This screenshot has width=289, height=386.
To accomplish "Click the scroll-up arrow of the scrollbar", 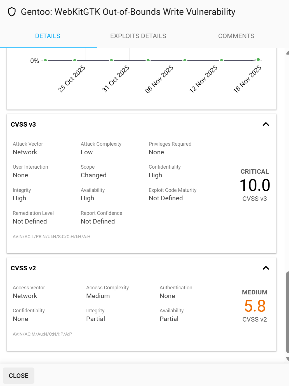I will pyautogui.click(x=287, y=52).
